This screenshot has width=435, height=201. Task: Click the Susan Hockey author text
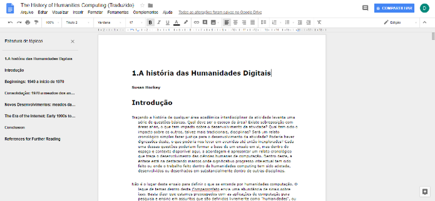(146, 88)
